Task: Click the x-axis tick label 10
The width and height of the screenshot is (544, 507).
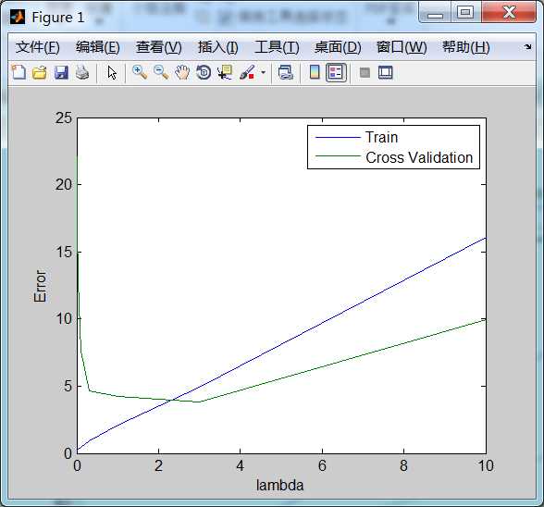Action: (x=486, y=465)
